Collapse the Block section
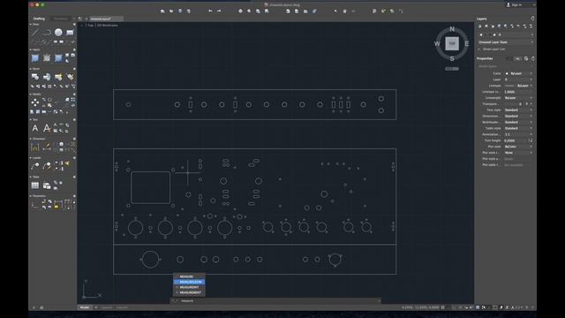Viewport: 565px width, 318px height. coord(31,69)
